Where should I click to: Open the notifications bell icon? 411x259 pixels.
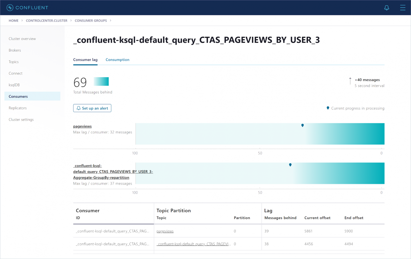click(x=386, y=8)
